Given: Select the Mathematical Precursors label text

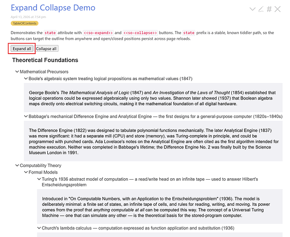Looking at the screenshot, I should 44,72.
